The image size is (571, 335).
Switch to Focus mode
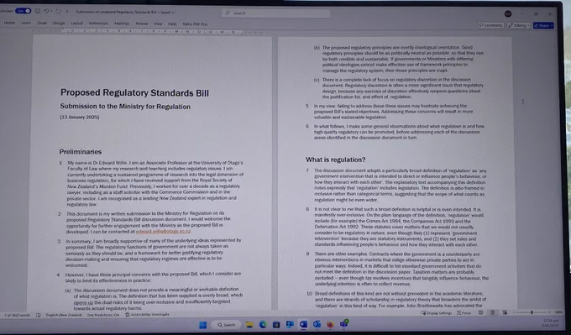coord(464,313)
